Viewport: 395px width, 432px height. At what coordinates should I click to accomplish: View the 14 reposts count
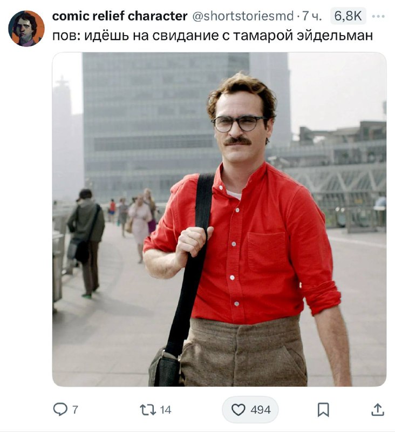(x=166, y=410)
